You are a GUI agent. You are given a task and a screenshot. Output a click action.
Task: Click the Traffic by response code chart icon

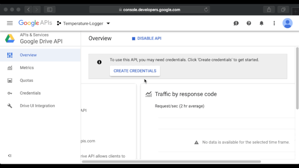coord(149,94)
